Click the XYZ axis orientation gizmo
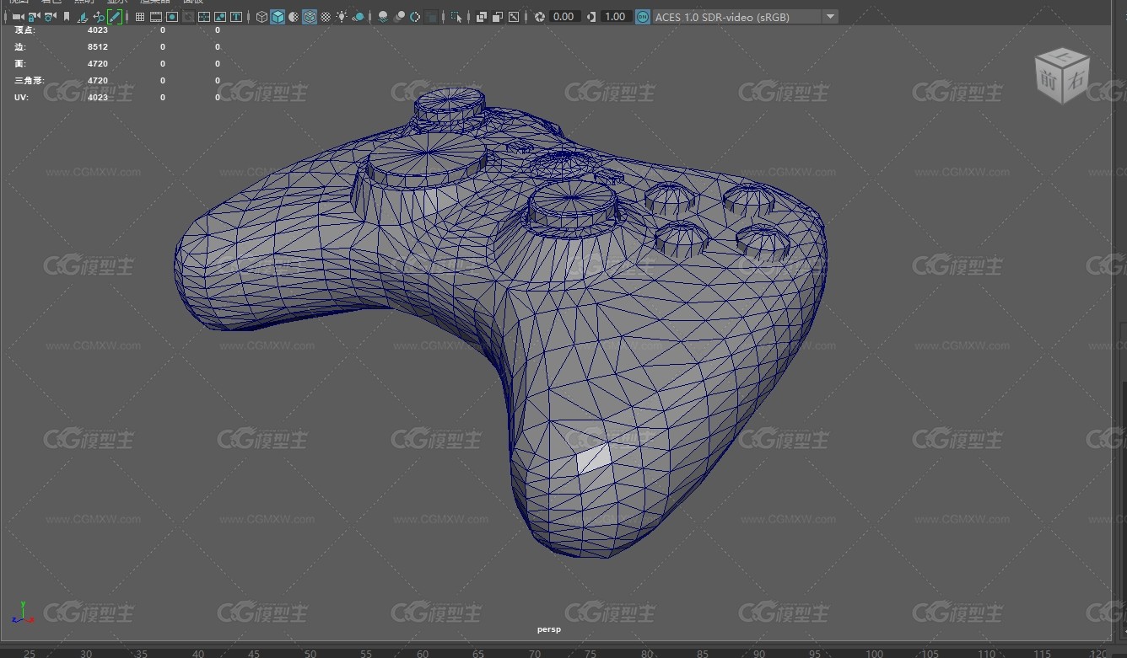This screenshot has width=1127, height=658. 23,613
